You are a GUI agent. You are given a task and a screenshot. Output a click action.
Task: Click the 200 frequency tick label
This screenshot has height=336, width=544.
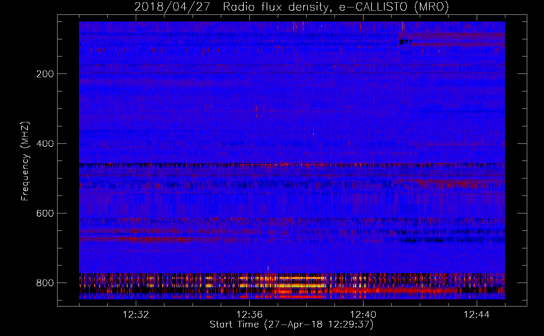[x=45, y=74]
